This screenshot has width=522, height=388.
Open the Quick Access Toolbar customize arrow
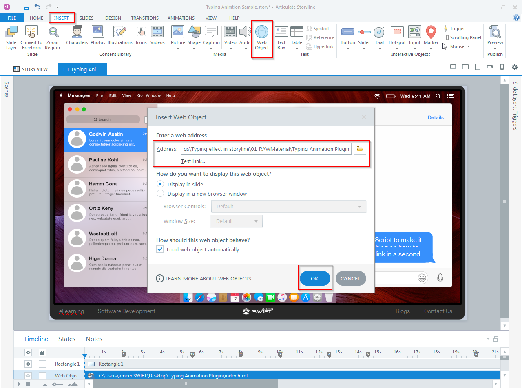[x=57, y=7]
